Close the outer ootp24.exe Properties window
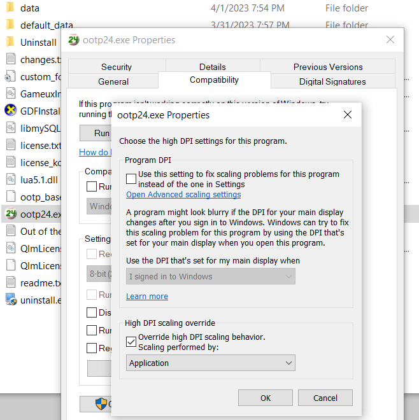Viewport: 419px width, 420px height. coord(390,39)
